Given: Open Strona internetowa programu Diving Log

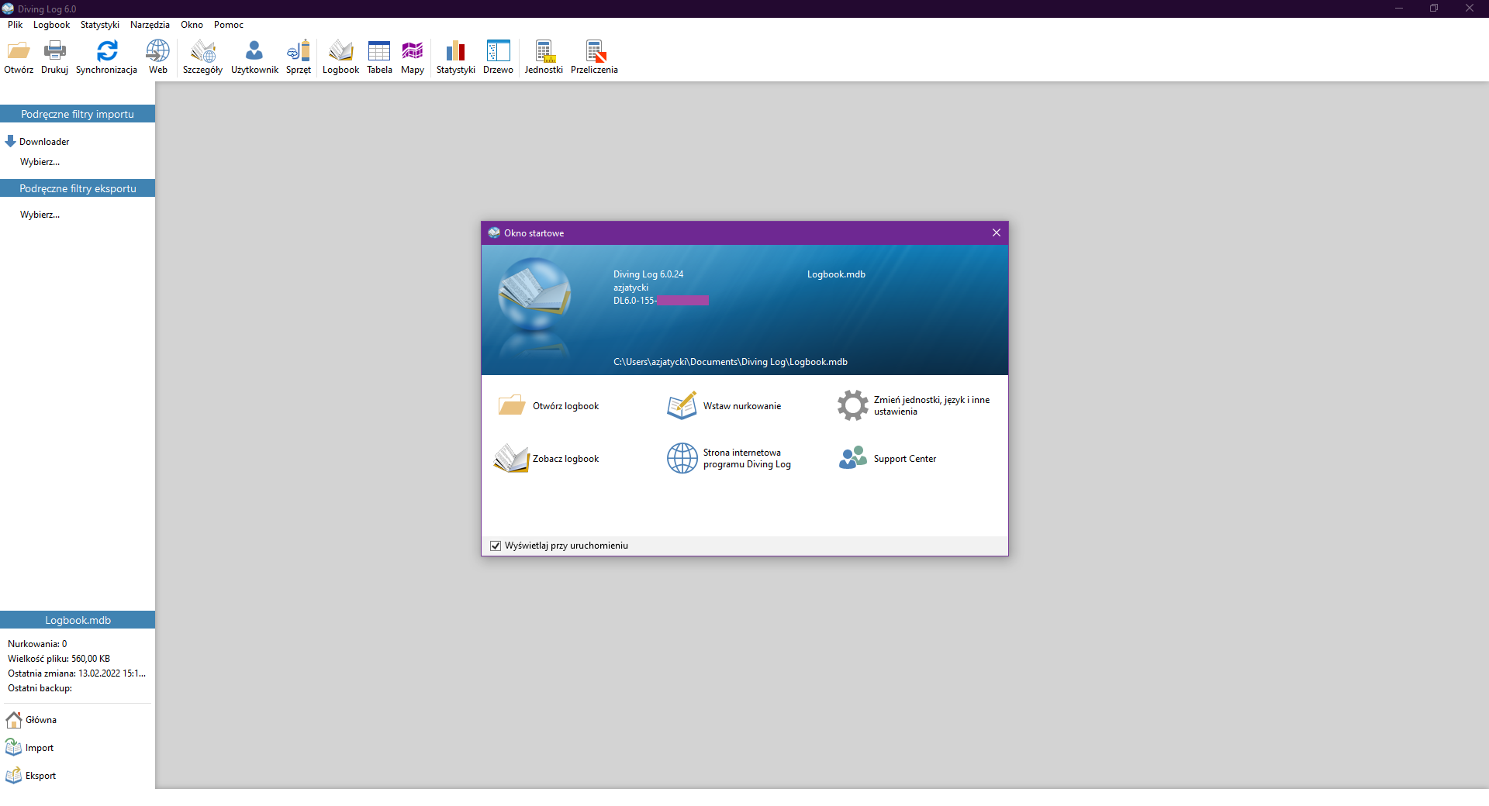Looking at the screenshot, I should click(729, 458).
